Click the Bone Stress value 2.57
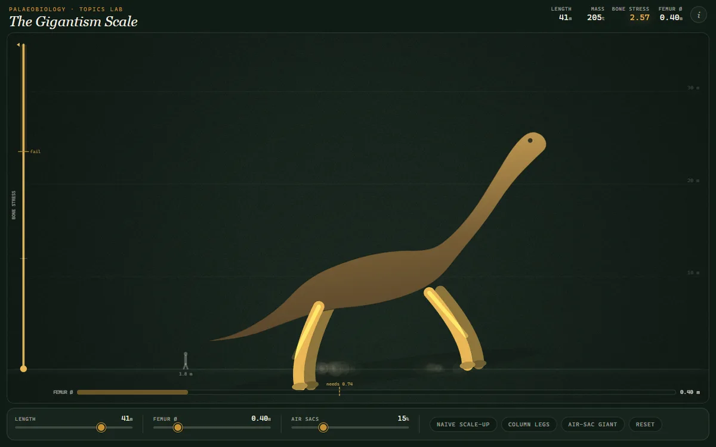The width and height of the screenshot is (716, 447). 640,17
